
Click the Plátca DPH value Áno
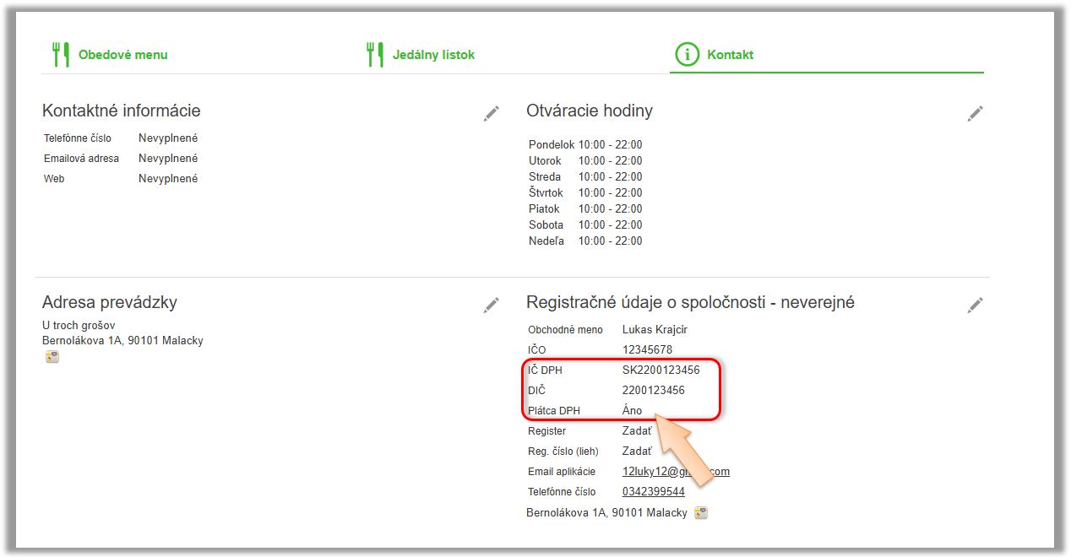632,411
